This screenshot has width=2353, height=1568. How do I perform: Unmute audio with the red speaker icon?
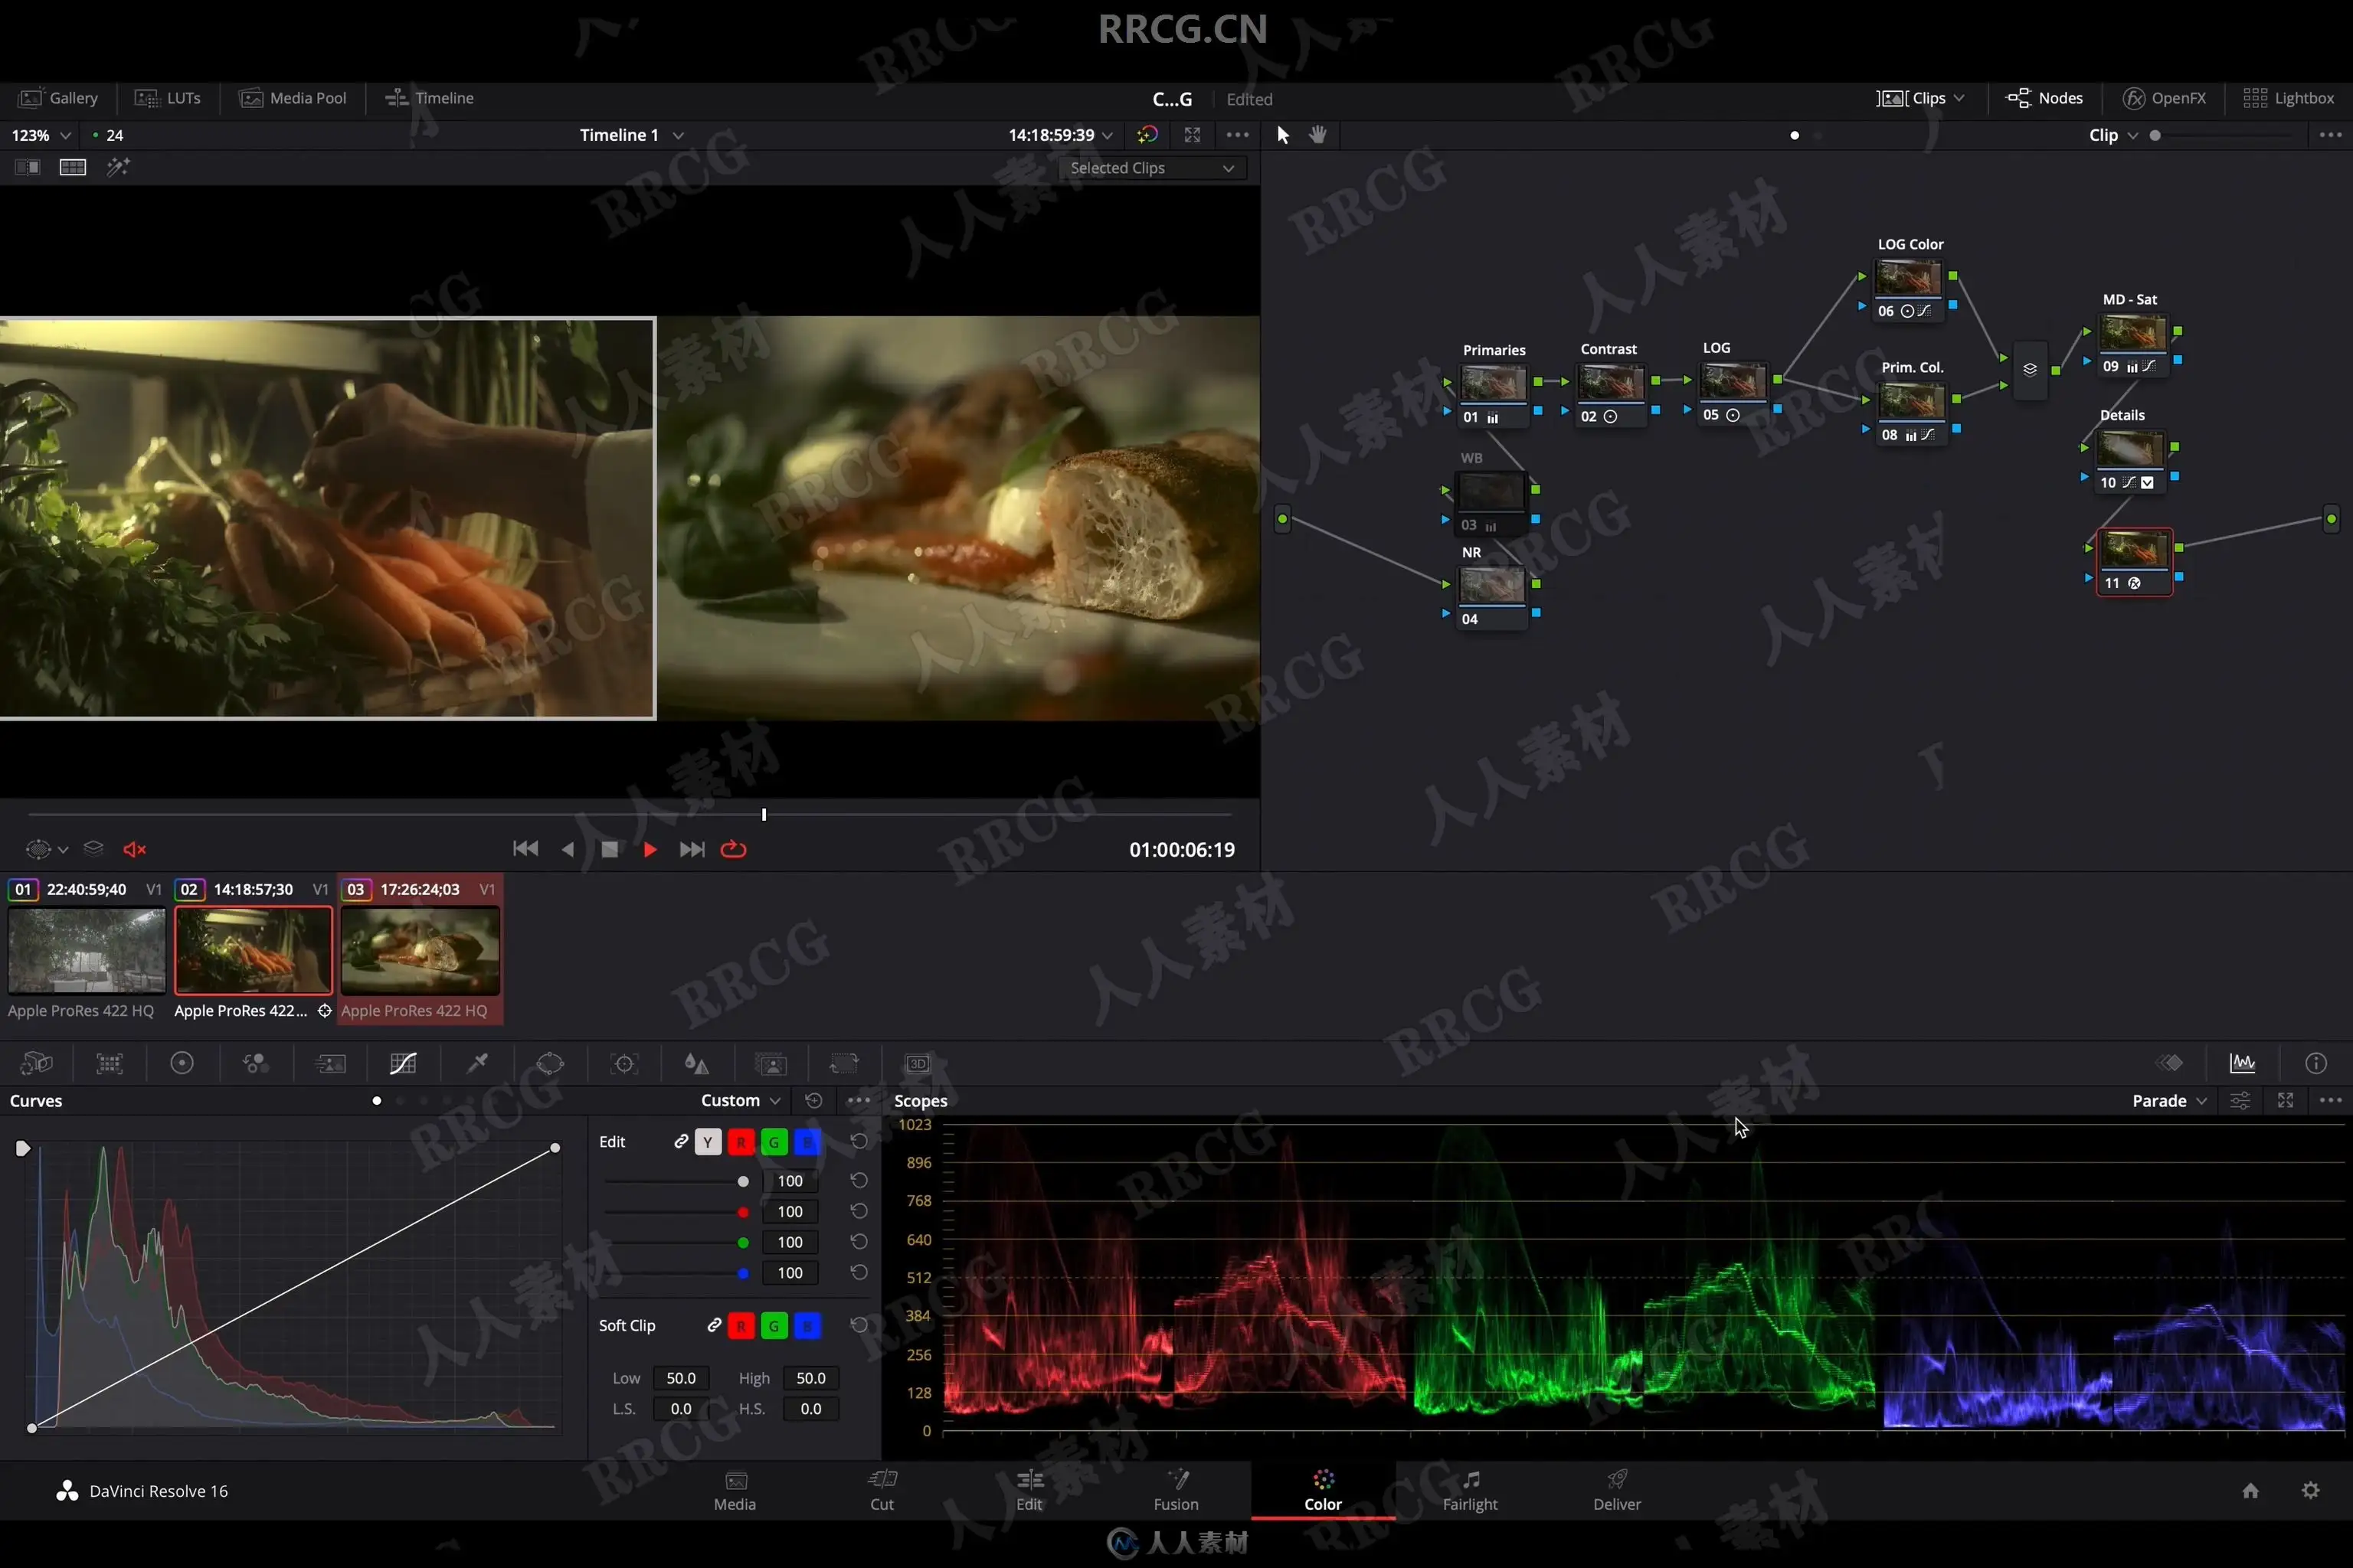134,849
